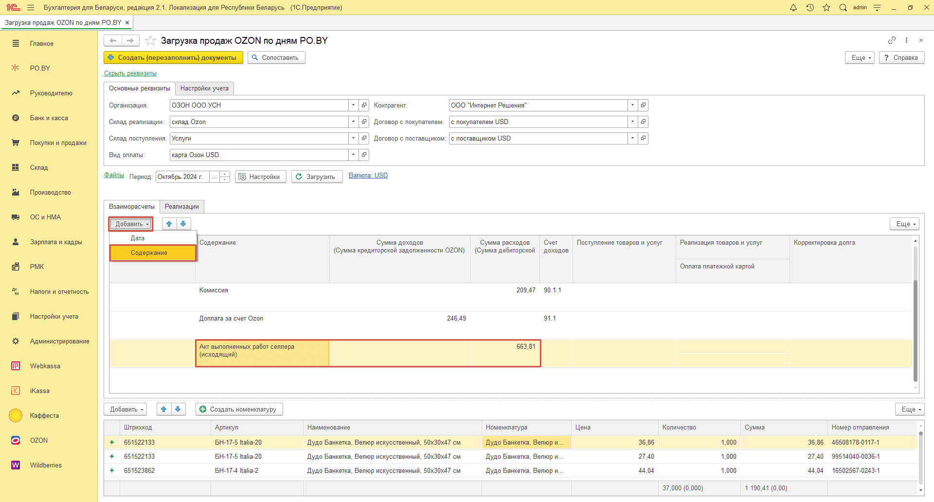Go forward with right arrow

[x=130, y=40]
